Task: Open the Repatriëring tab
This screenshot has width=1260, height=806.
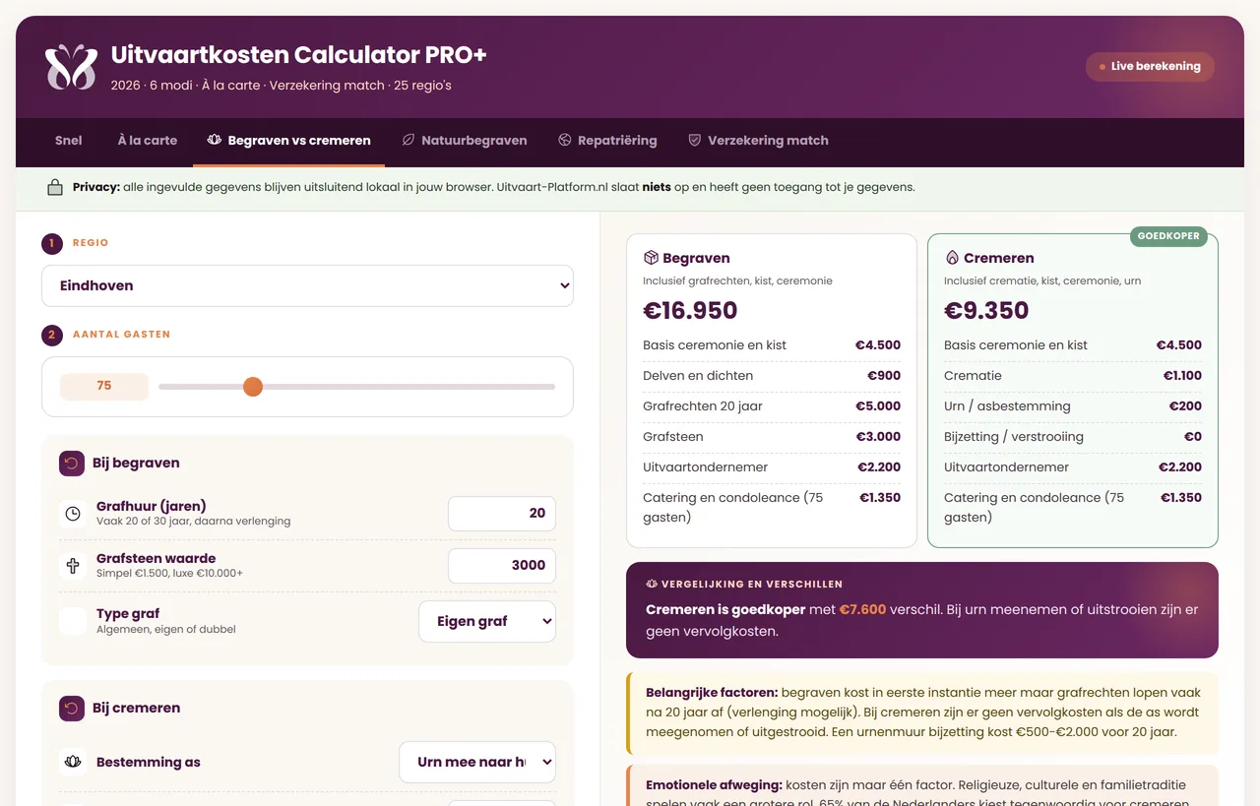Action: tap(607, 140)
